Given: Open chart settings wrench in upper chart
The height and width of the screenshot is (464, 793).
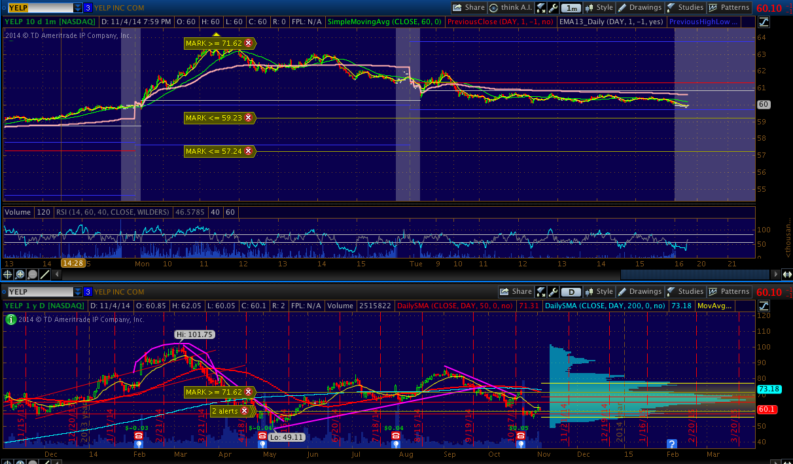Looking at the screenshot, I should pyautogui.click(x=554, y=8).
